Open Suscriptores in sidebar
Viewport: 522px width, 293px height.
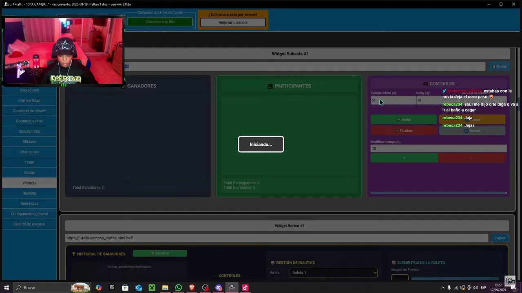[29, 131]
